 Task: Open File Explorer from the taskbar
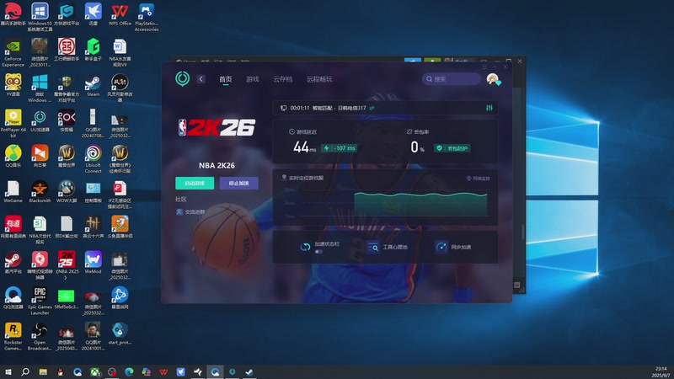[x=43, y=371]
